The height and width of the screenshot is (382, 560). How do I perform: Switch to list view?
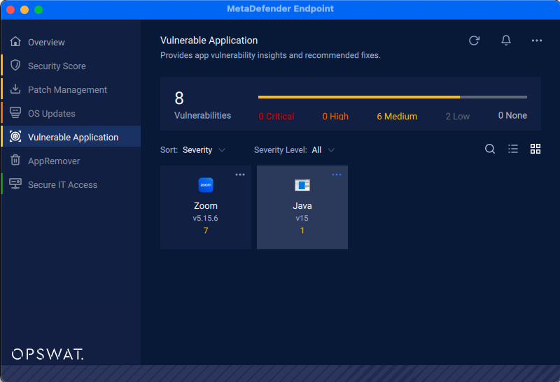[513, 149]
